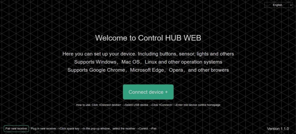Screen dimensions: 296x134
Task: Click 'select the receiver' pairing instruction text
Action: point(124,129)
